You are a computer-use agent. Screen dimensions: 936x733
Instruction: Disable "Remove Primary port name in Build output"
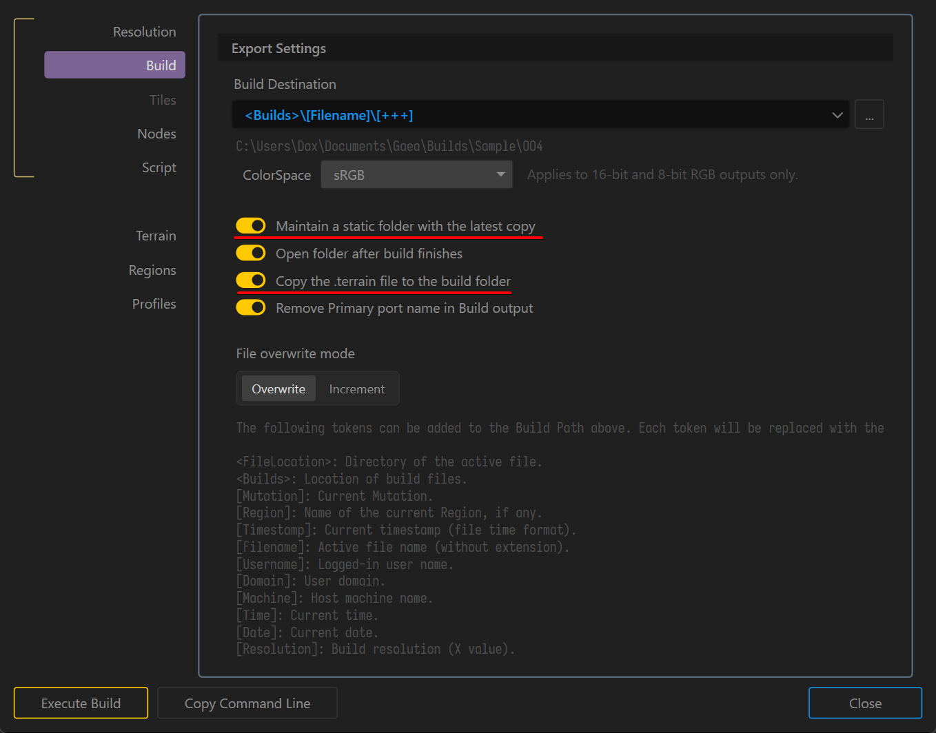pyautogui.click(x=251, y=307)
